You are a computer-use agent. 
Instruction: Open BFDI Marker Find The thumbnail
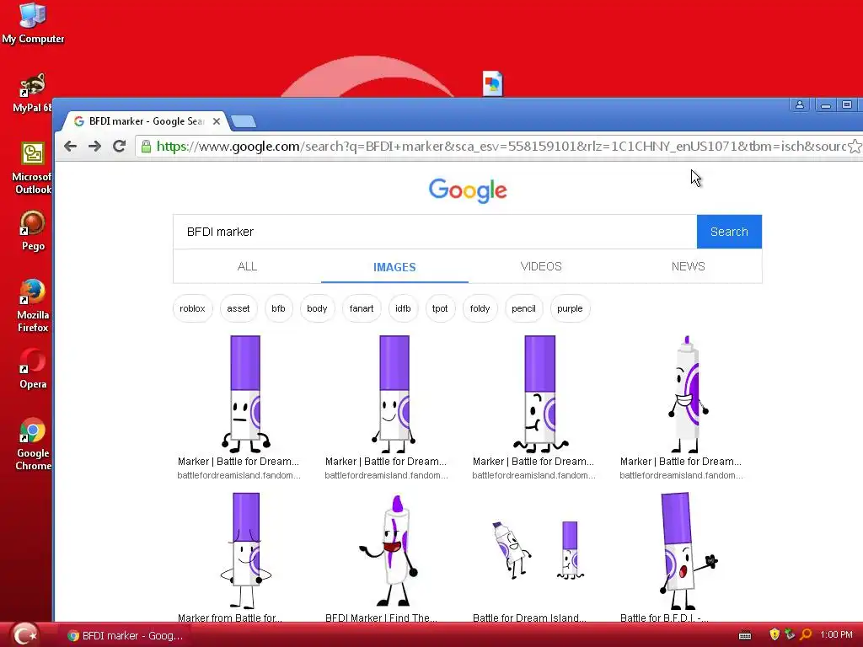[389, 550]
